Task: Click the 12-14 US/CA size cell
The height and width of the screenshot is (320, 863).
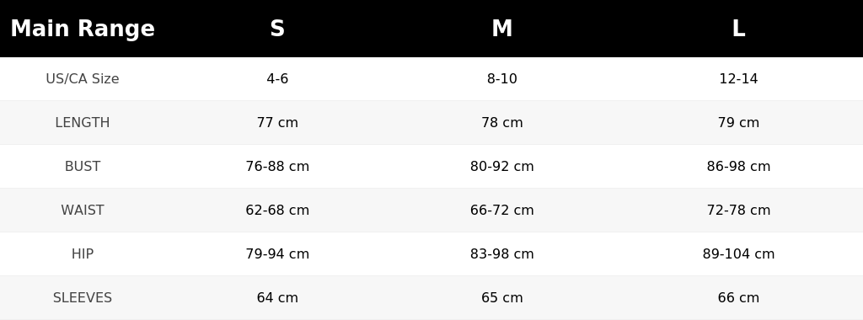Action: click(738, 78)
